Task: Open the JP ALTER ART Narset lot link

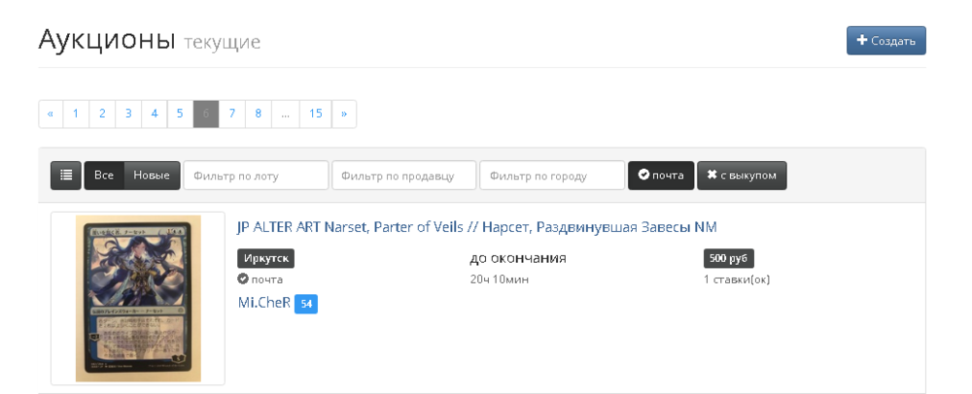Action: [x=477, y=227]
